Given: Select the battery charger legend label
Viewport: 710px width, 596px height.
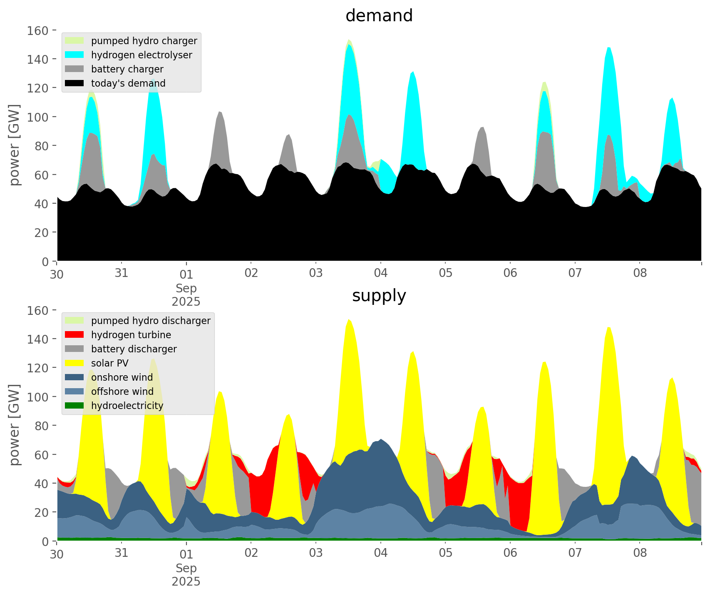Looking at the screenshot, I should 127,69.
